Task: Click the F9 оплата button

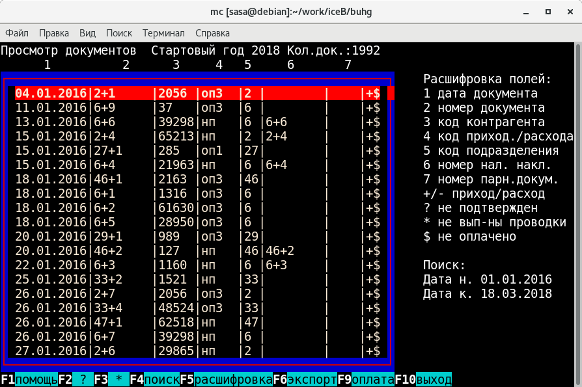Action: (366, 380)
